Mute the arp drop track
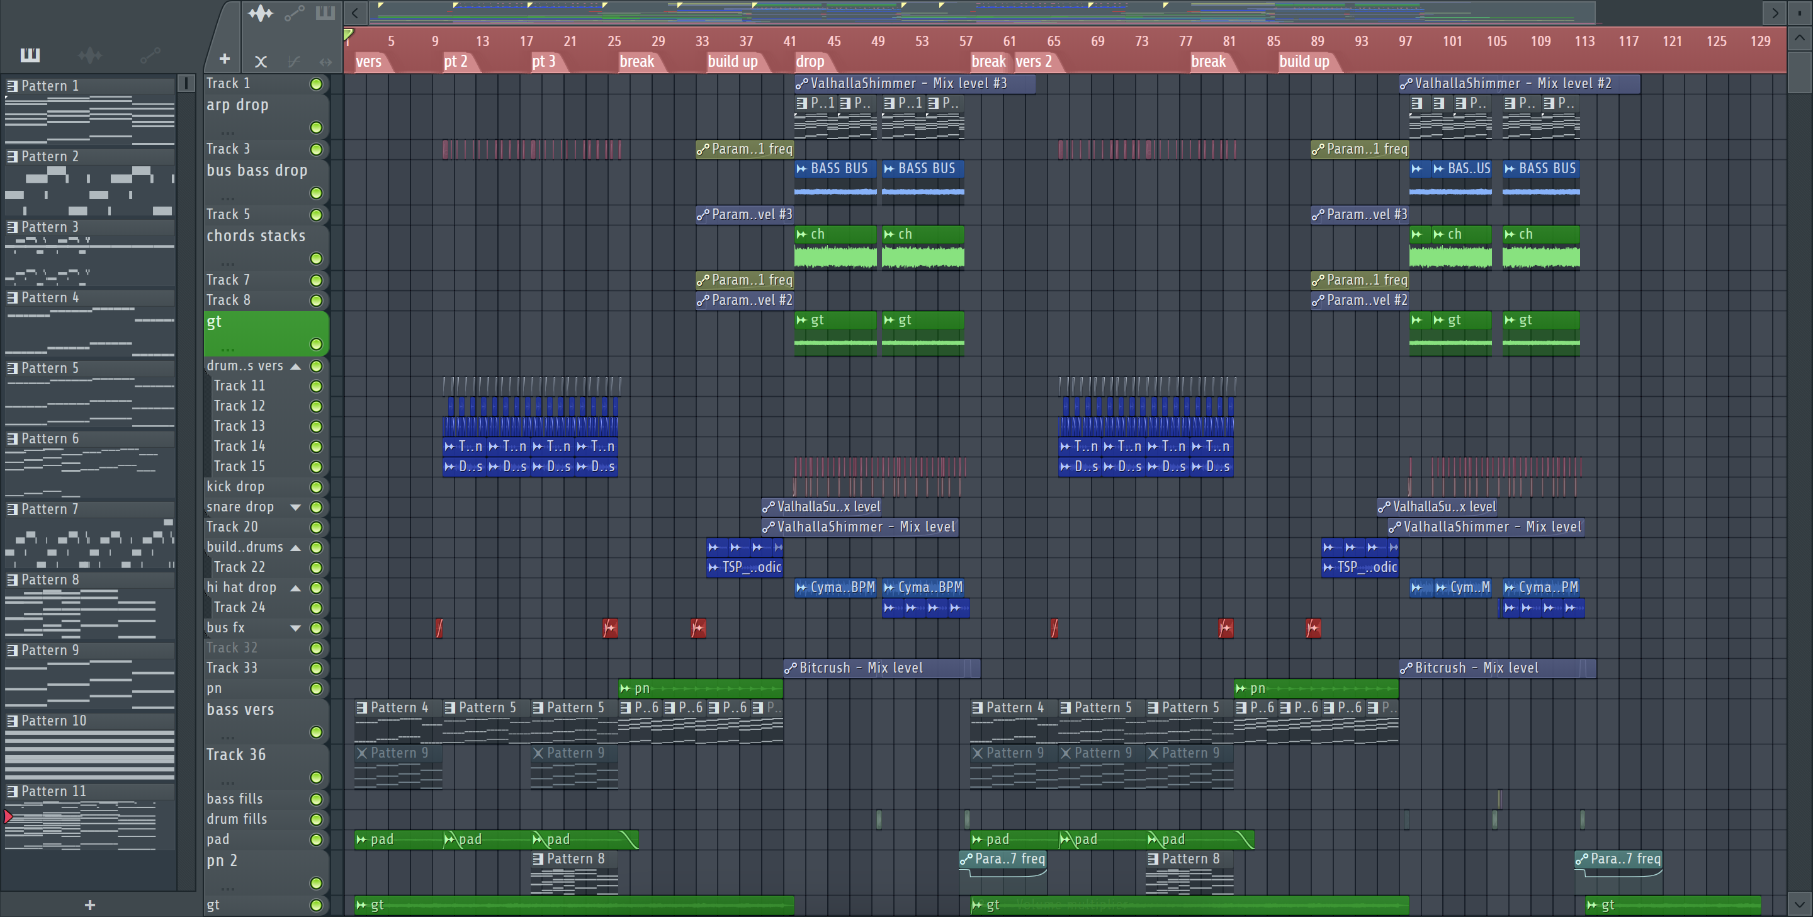1813x917 pixels. (316, 127)
